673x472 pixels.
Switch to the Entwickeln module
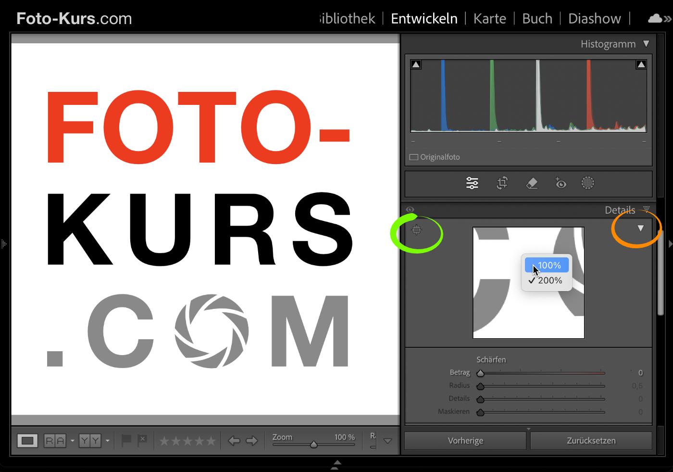pos(424,18)
